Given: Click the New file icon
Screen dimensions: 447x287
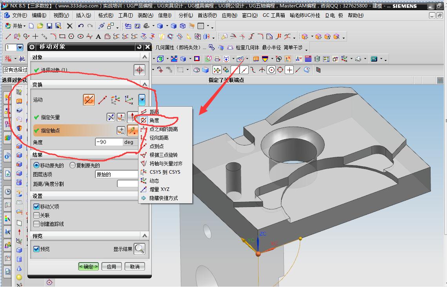Looking at the screenshot, I should [31, 26].
